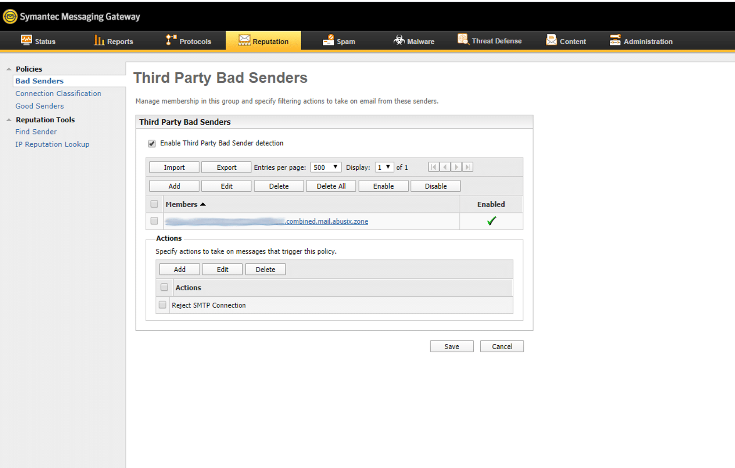Delete the selected action
735x468 pixels.
[x=265, y=269]
